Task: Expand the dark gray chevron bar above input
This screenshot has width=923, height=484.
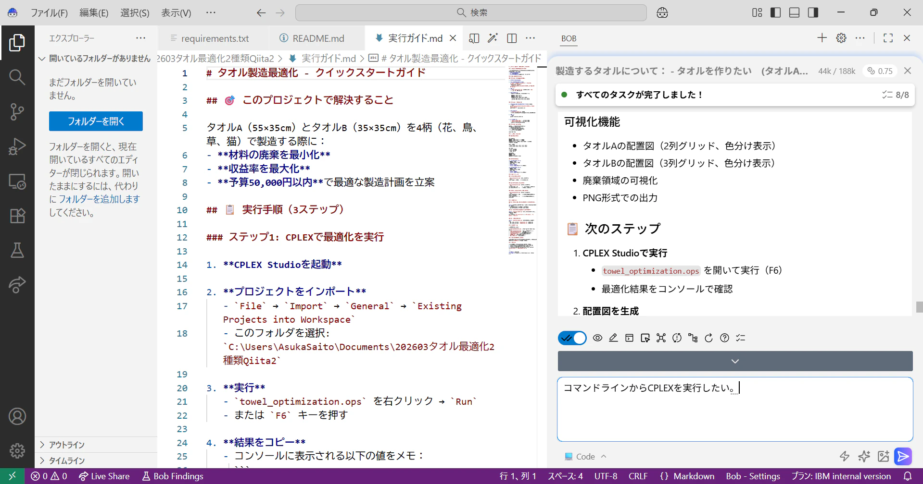Action: coord(735,361)
